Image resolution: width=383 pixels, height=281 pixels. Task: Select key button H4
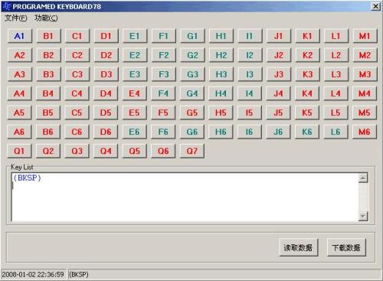point(221,93)
